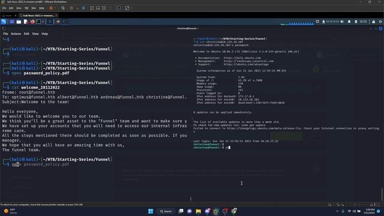Open the VMware Workstation taskbar icon
384x216 pixels.
(x=216, y=211)
